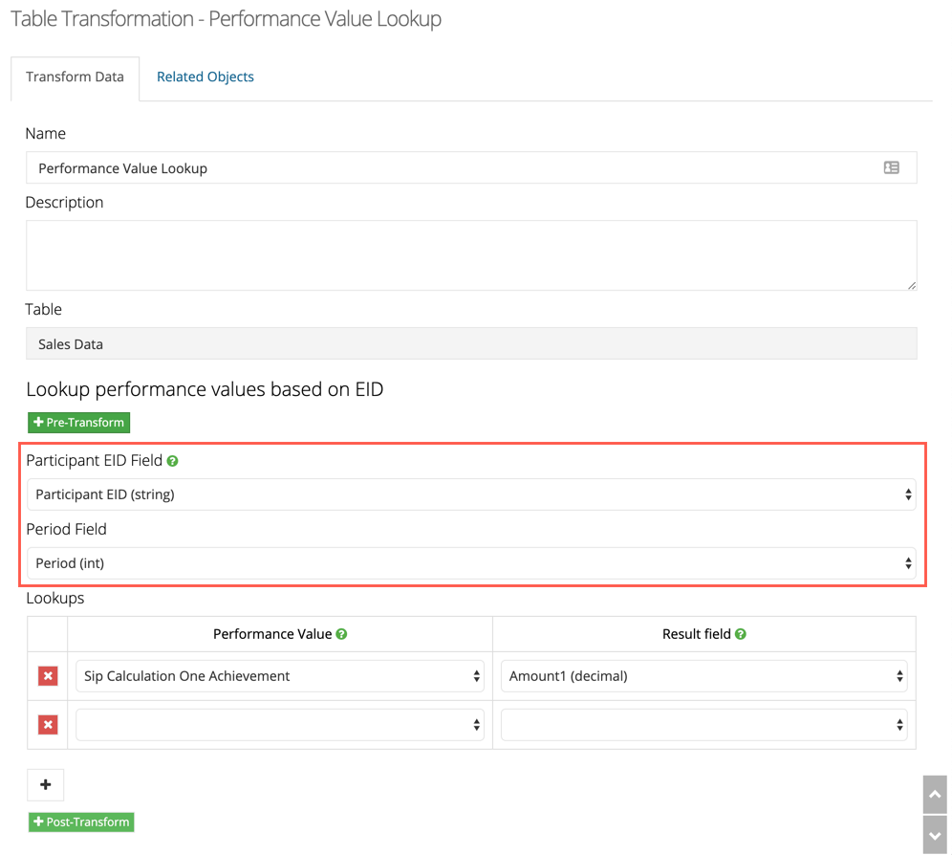Open help icon next to Performance Value

341,634
